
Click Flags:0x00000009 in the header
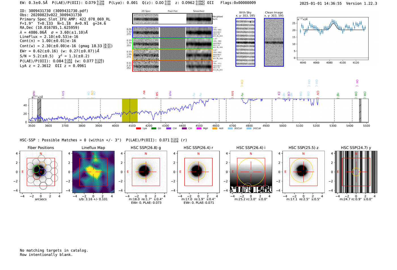point(238,3)
